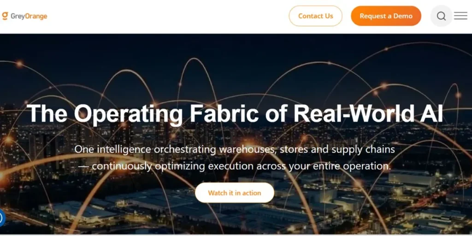This screenshot has width=472, height=236.
Task: Click the 'Operating Fabric' headline text
Action: coord(166,113)
